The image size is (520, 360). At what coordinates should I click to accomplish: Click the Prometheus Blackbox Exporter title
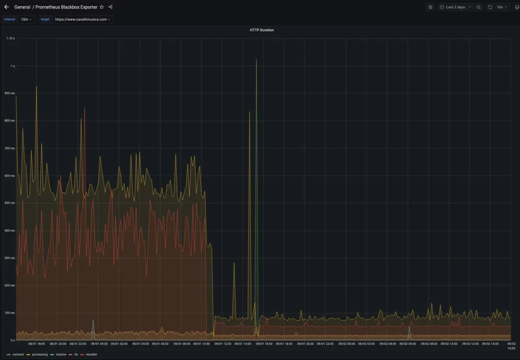[x=66, y=7]
